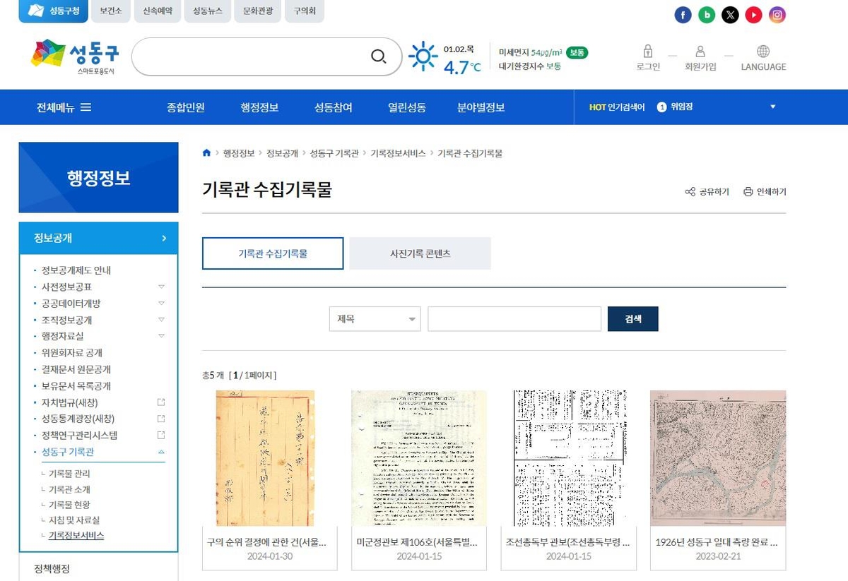Click the home icon in the breadcrumb
Image resolution: width=848 pixels, height=581 pixels.
click(x=206, y=153)
